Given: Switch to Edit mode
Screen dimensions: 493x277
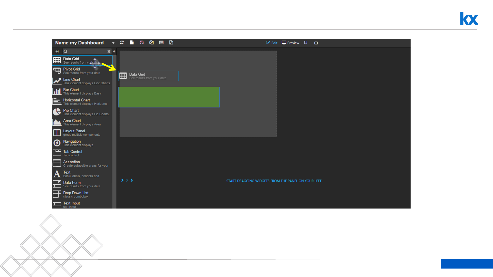Looking at the screenshot, I should pyautogui.click(x=272, y=43).
